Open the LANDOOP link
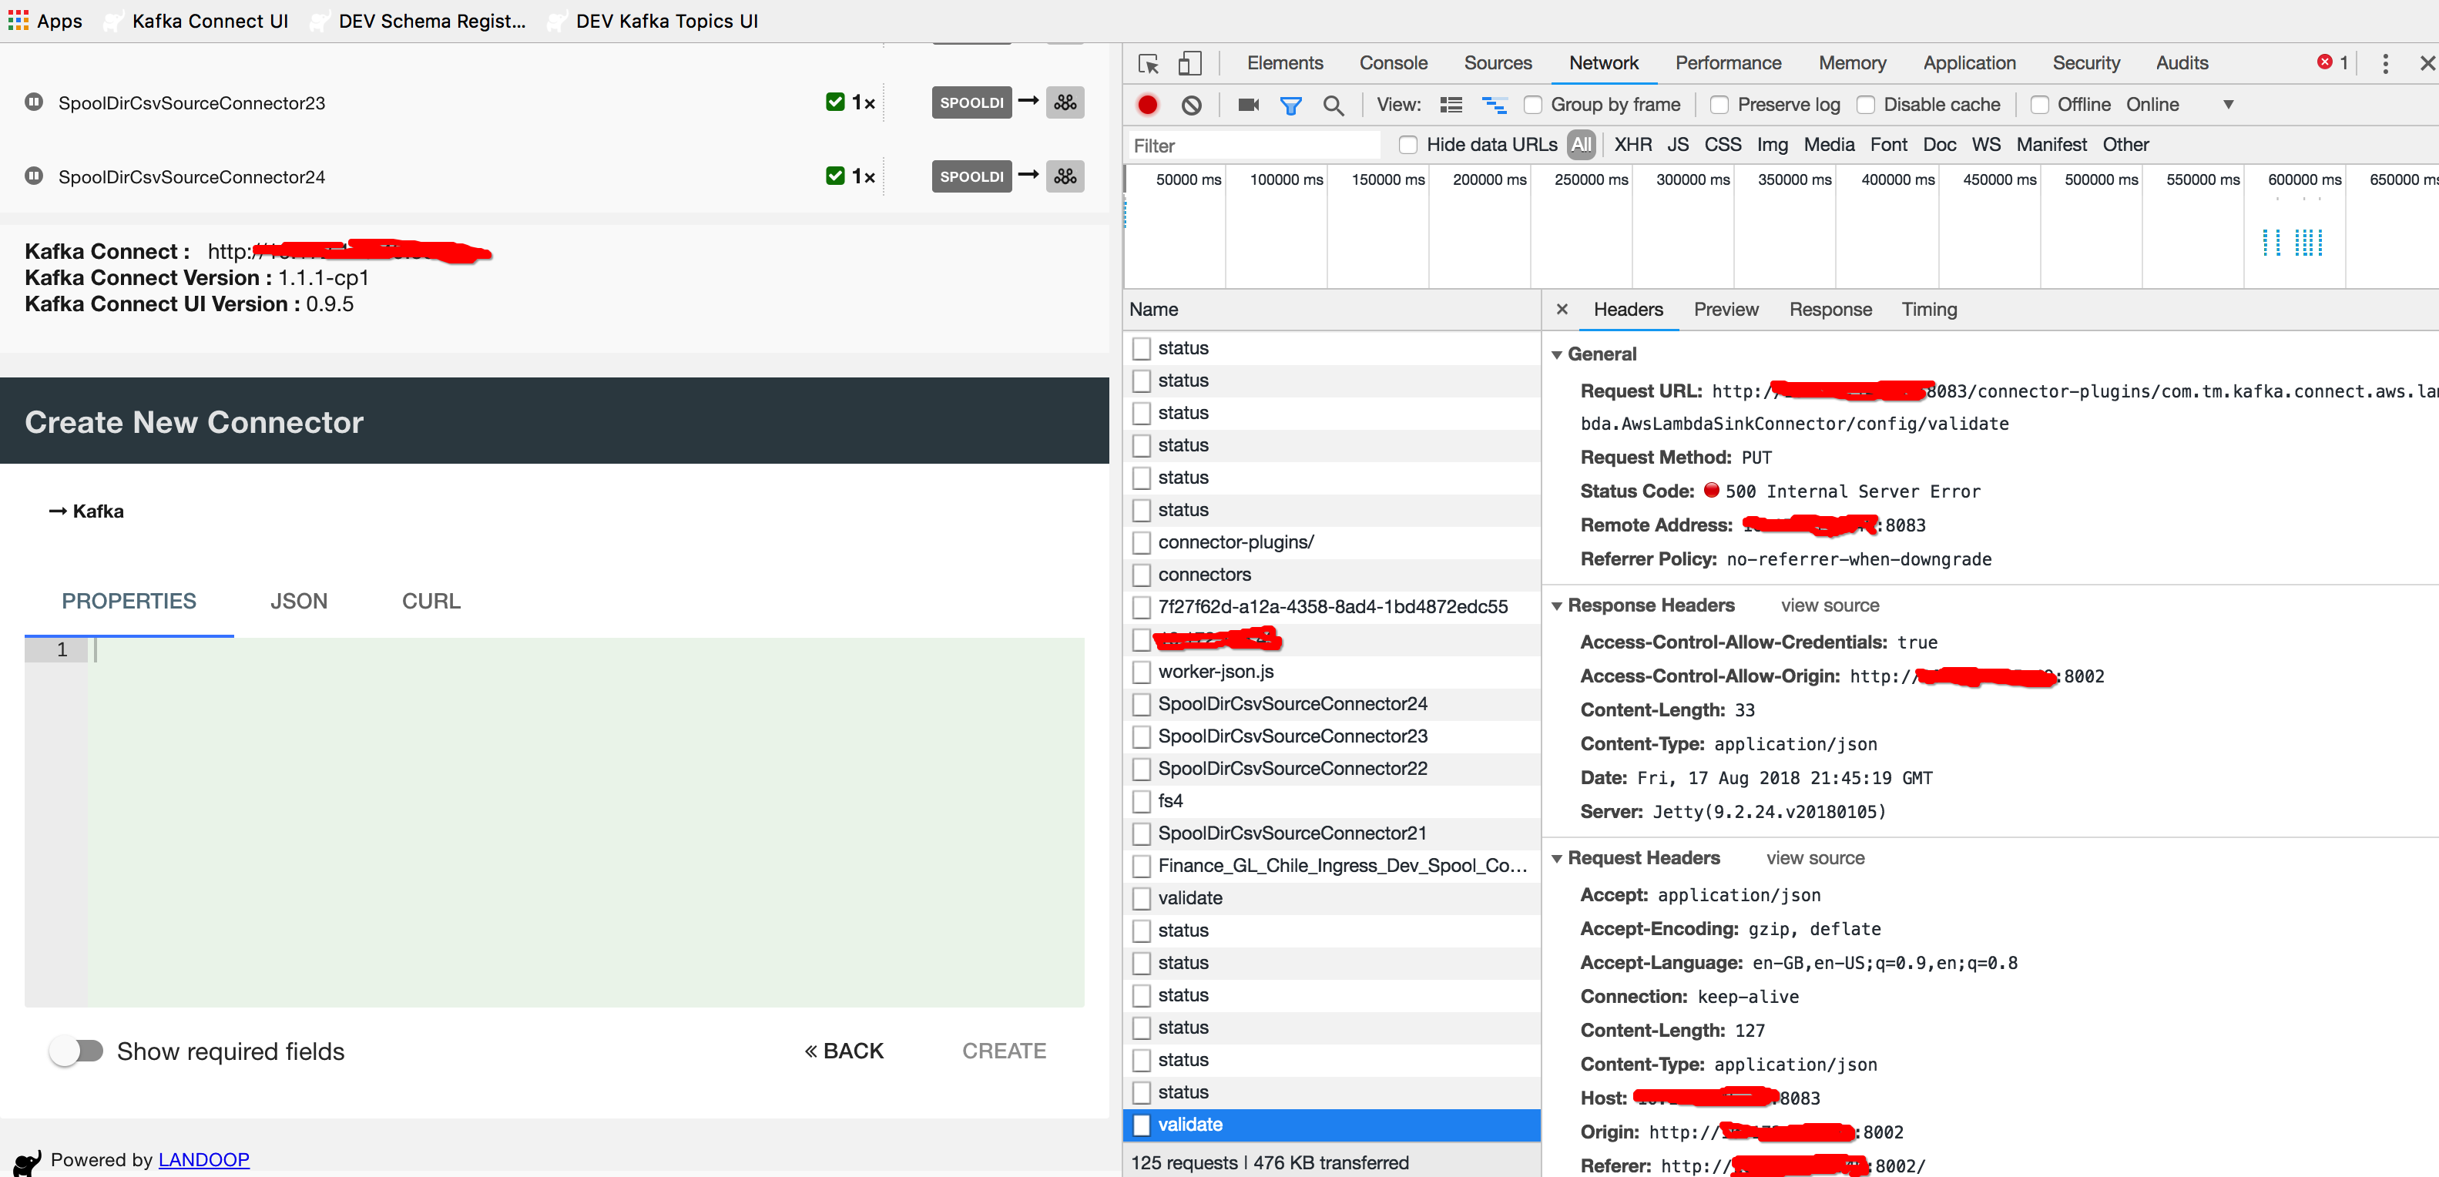The image size is (2439, 1177). tap(203, 1159)
